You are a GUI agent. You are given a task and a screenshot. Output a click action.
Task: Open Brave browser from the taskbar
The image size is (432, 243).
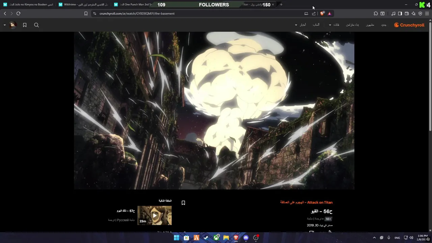(236, 238)
